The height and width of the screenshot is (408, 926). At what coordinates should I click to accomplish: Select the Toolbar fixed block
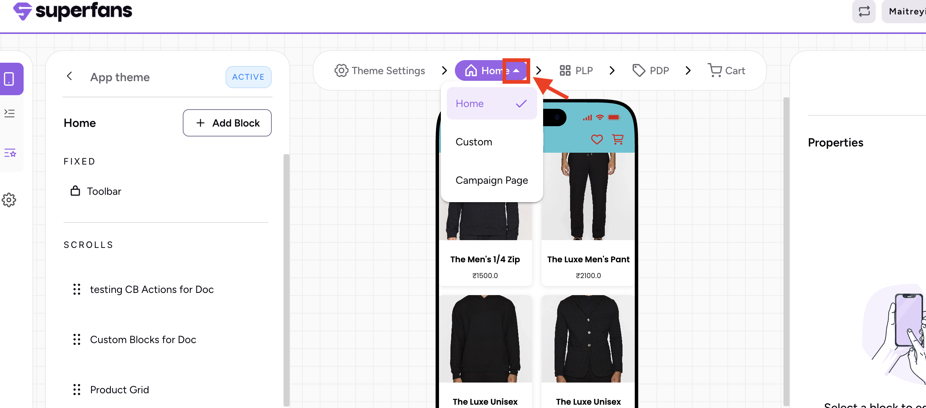[104, 191]
